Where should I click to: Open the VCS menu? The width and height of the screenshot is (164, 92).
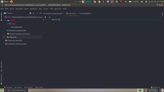tap(51, 9)
